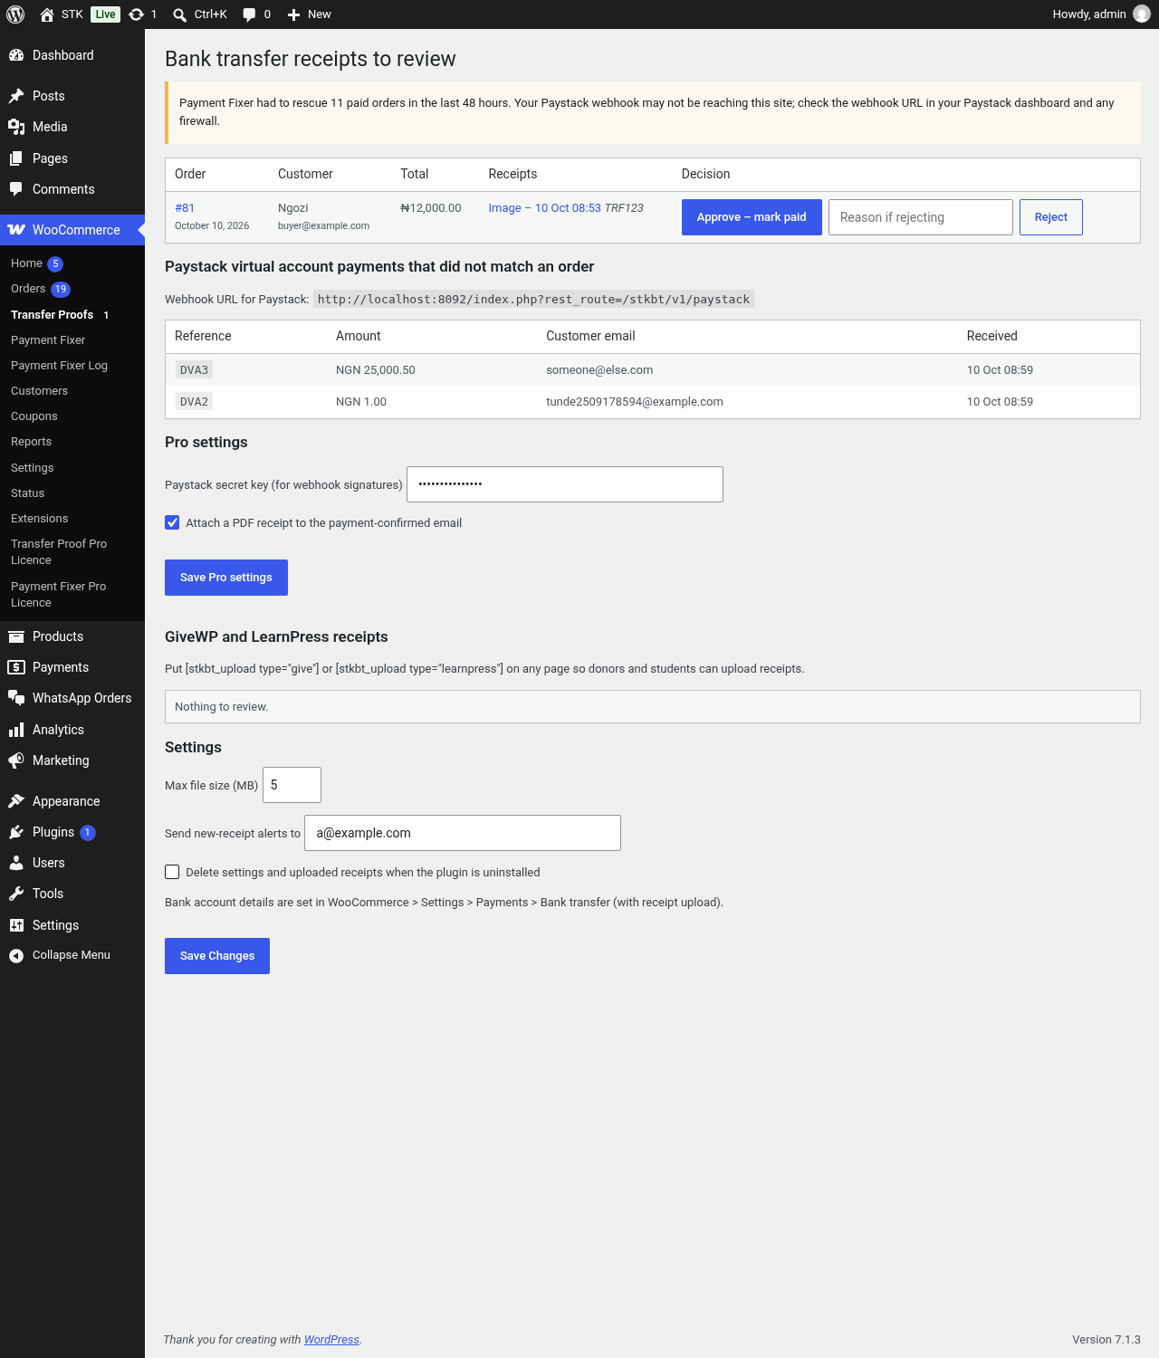Click the Max file size field

(x=292, y=785)
